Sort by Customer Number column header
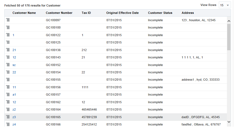 pos(59,13)
